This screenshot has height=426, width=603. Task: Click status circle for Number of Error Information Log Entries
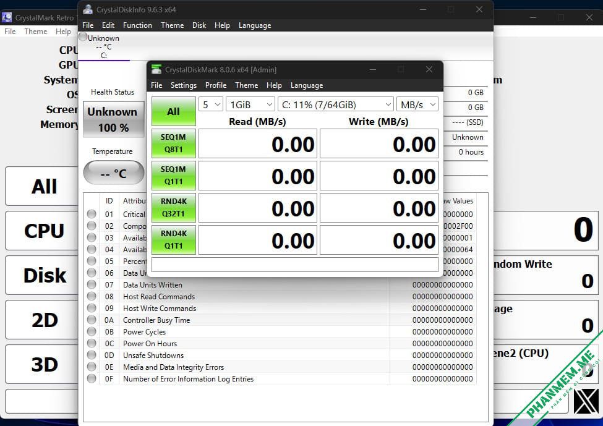92,379
